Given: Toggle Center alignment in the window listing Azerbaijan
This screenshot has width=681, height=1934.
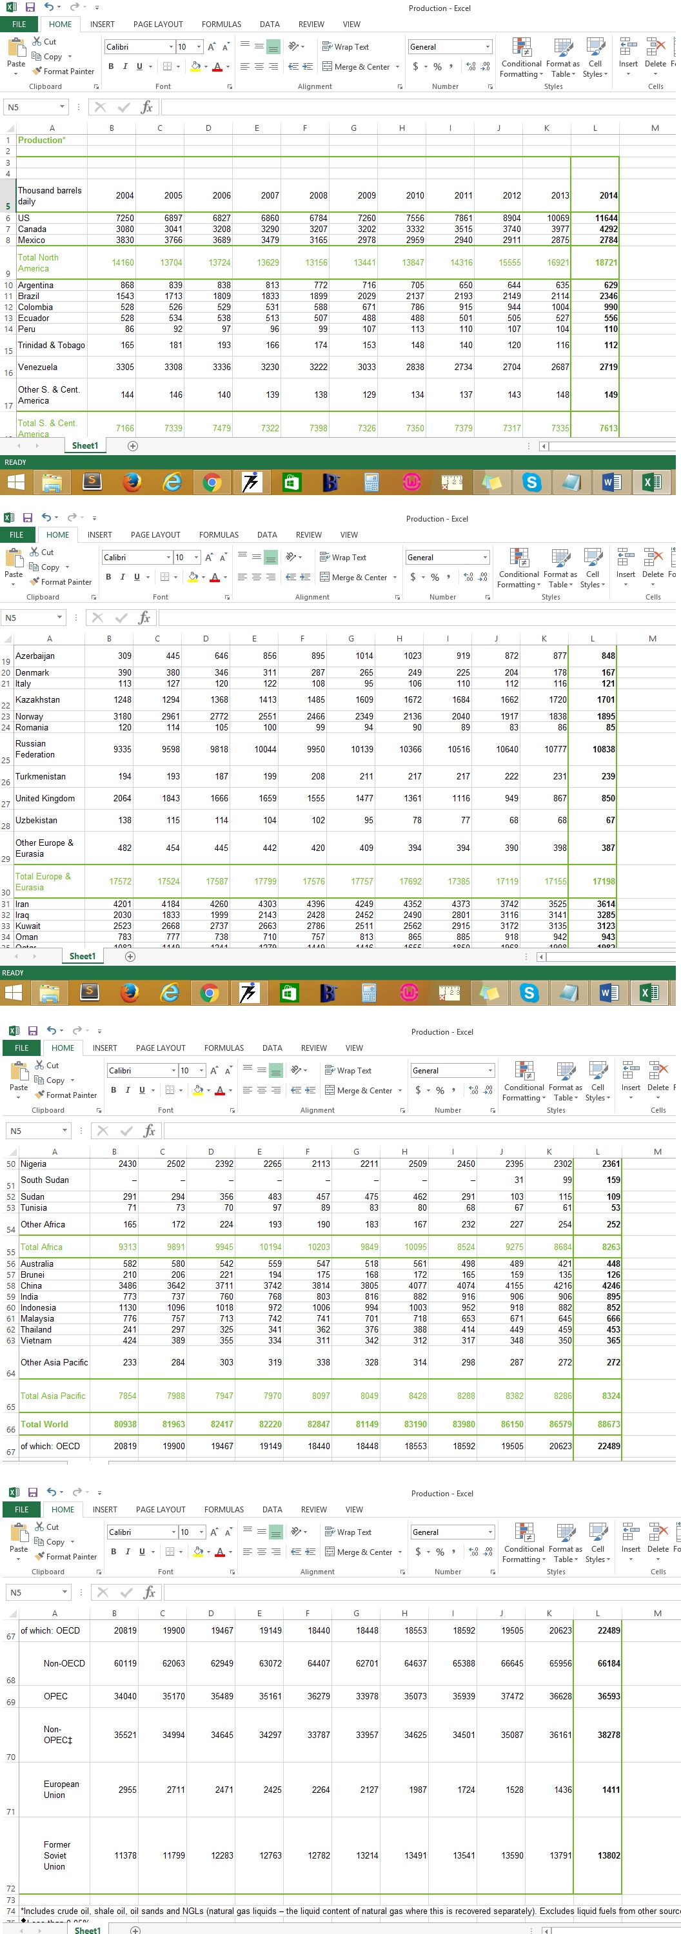Looking at the screenshot, I should point(256,578).
